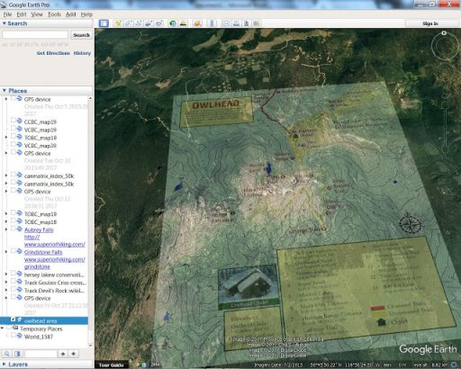Enable the CCBC_map19 checkbox
Image resolution: width=461 pixels, height=369 pixels.
[13, 121]
